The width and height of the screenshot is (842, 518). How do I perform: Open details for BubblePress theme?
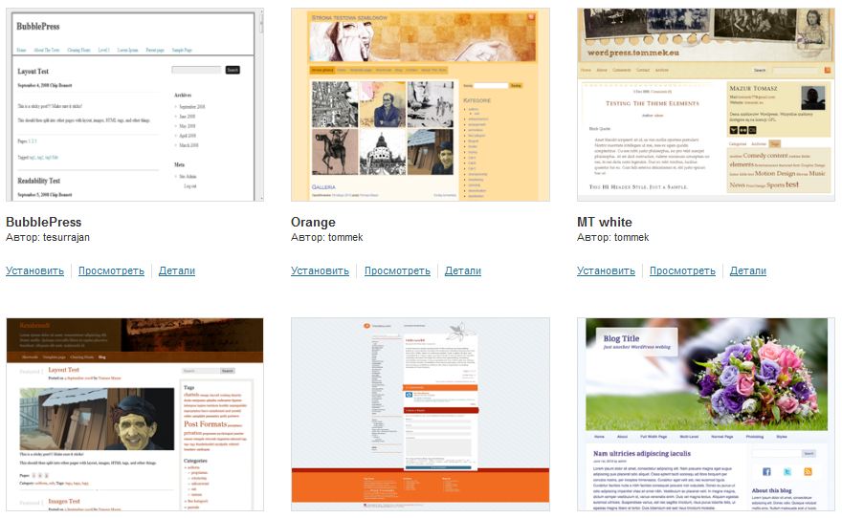(177, 270)
